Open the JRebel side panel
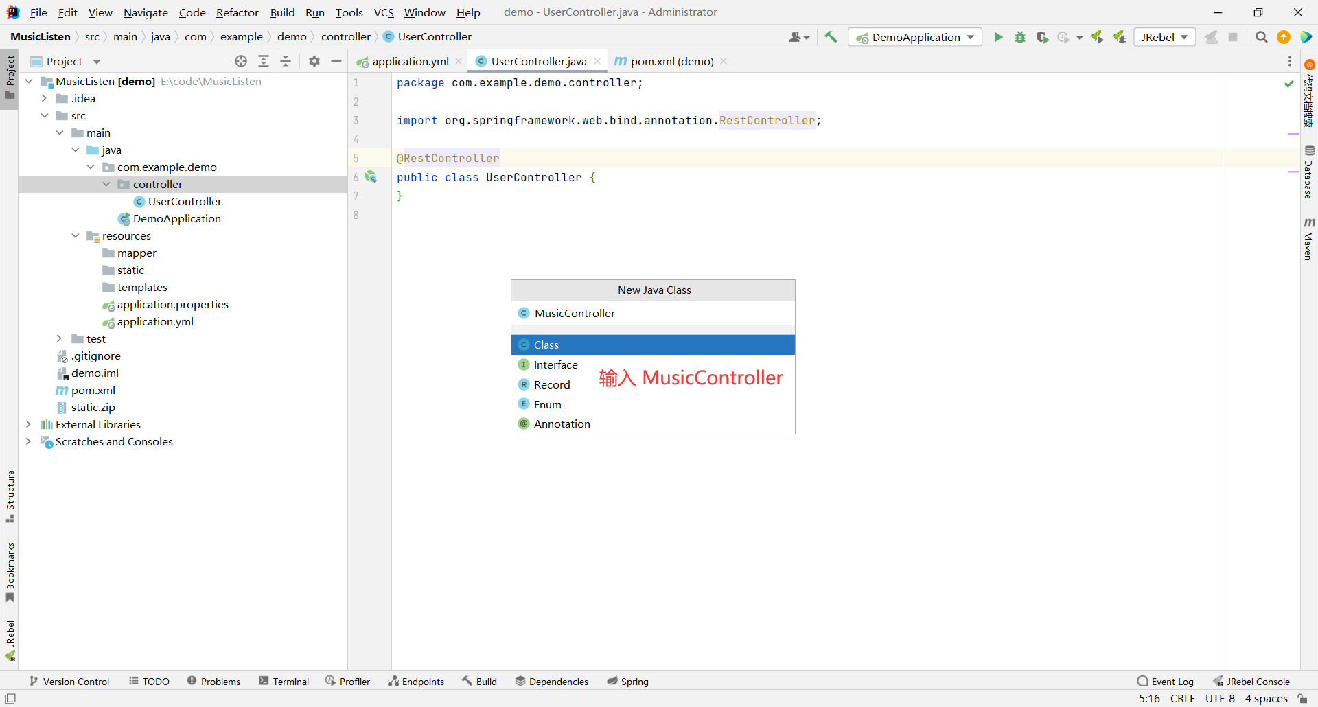This screenshot has height=707, width=1318. pos(10,640)
